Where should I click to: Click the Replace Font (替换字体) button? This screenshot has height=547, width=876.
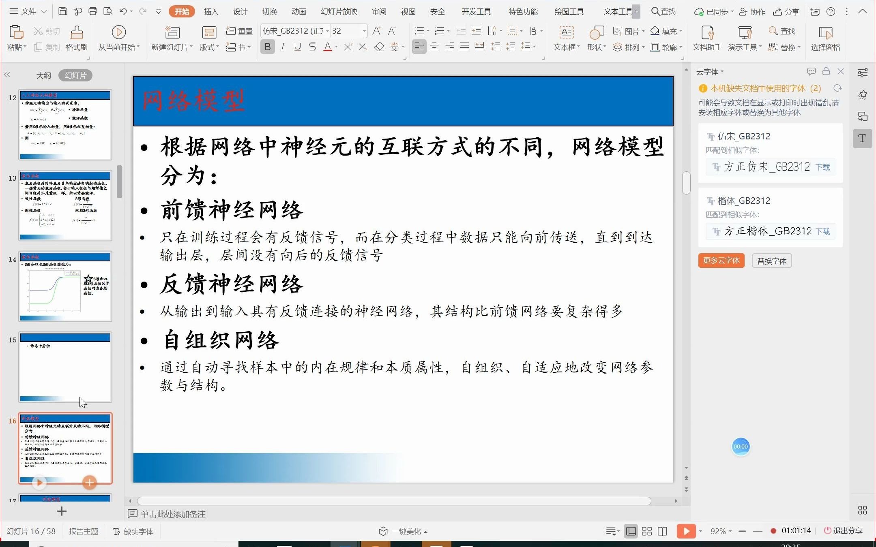[771, 261]
